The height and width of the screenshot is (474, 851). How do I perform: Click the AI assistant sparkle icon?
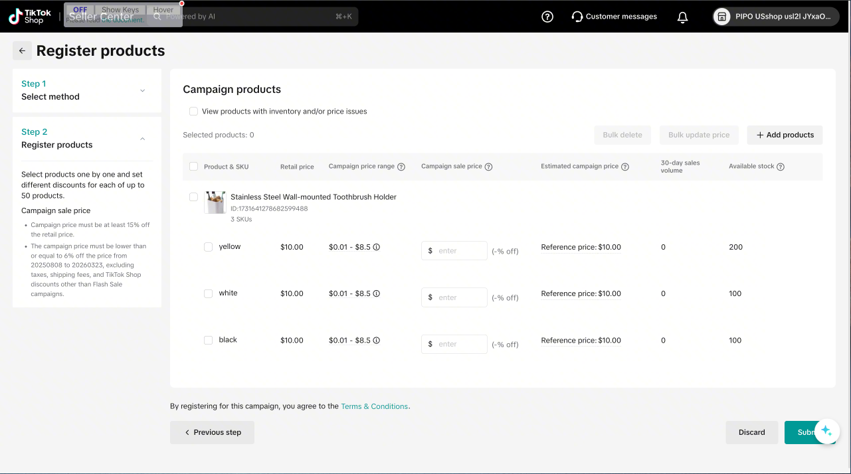[x=826, y=431]
